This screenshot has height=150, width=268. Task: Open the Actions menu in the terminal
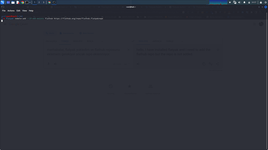tap(11, 11)
